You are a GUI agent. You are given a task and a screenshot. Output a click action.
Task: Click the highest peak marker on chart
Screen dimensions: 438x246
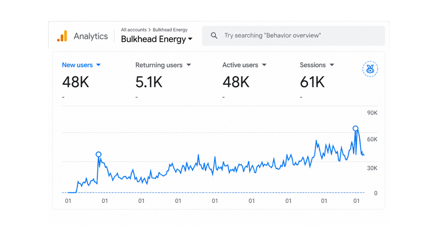coord(355,128)
